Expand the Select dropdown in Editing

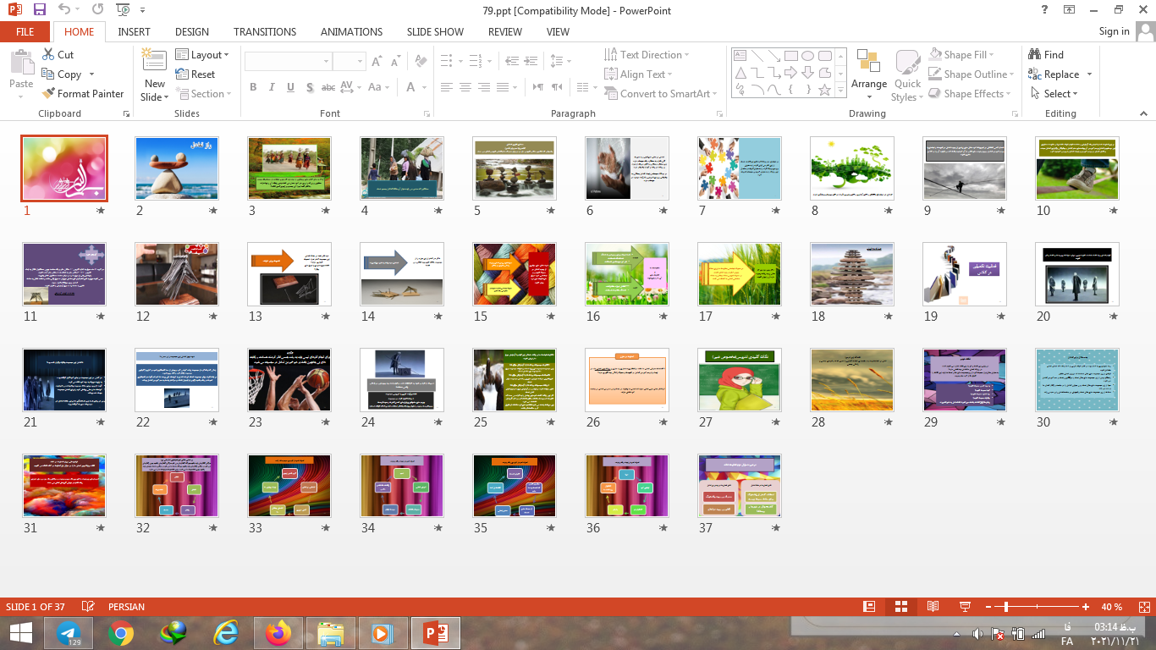[x=1055, y=94]
